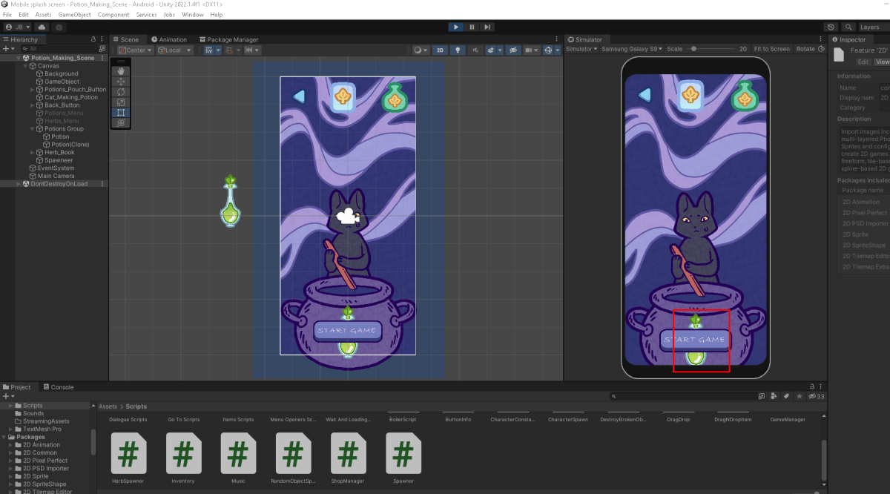Open the GameObject menu
This screenshot has height=494, width=890.
click(74, 14)
